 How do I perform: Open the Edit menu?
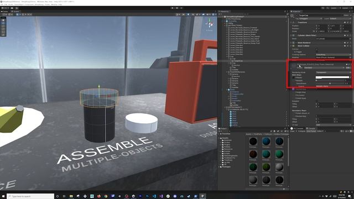tap(6, 4)
